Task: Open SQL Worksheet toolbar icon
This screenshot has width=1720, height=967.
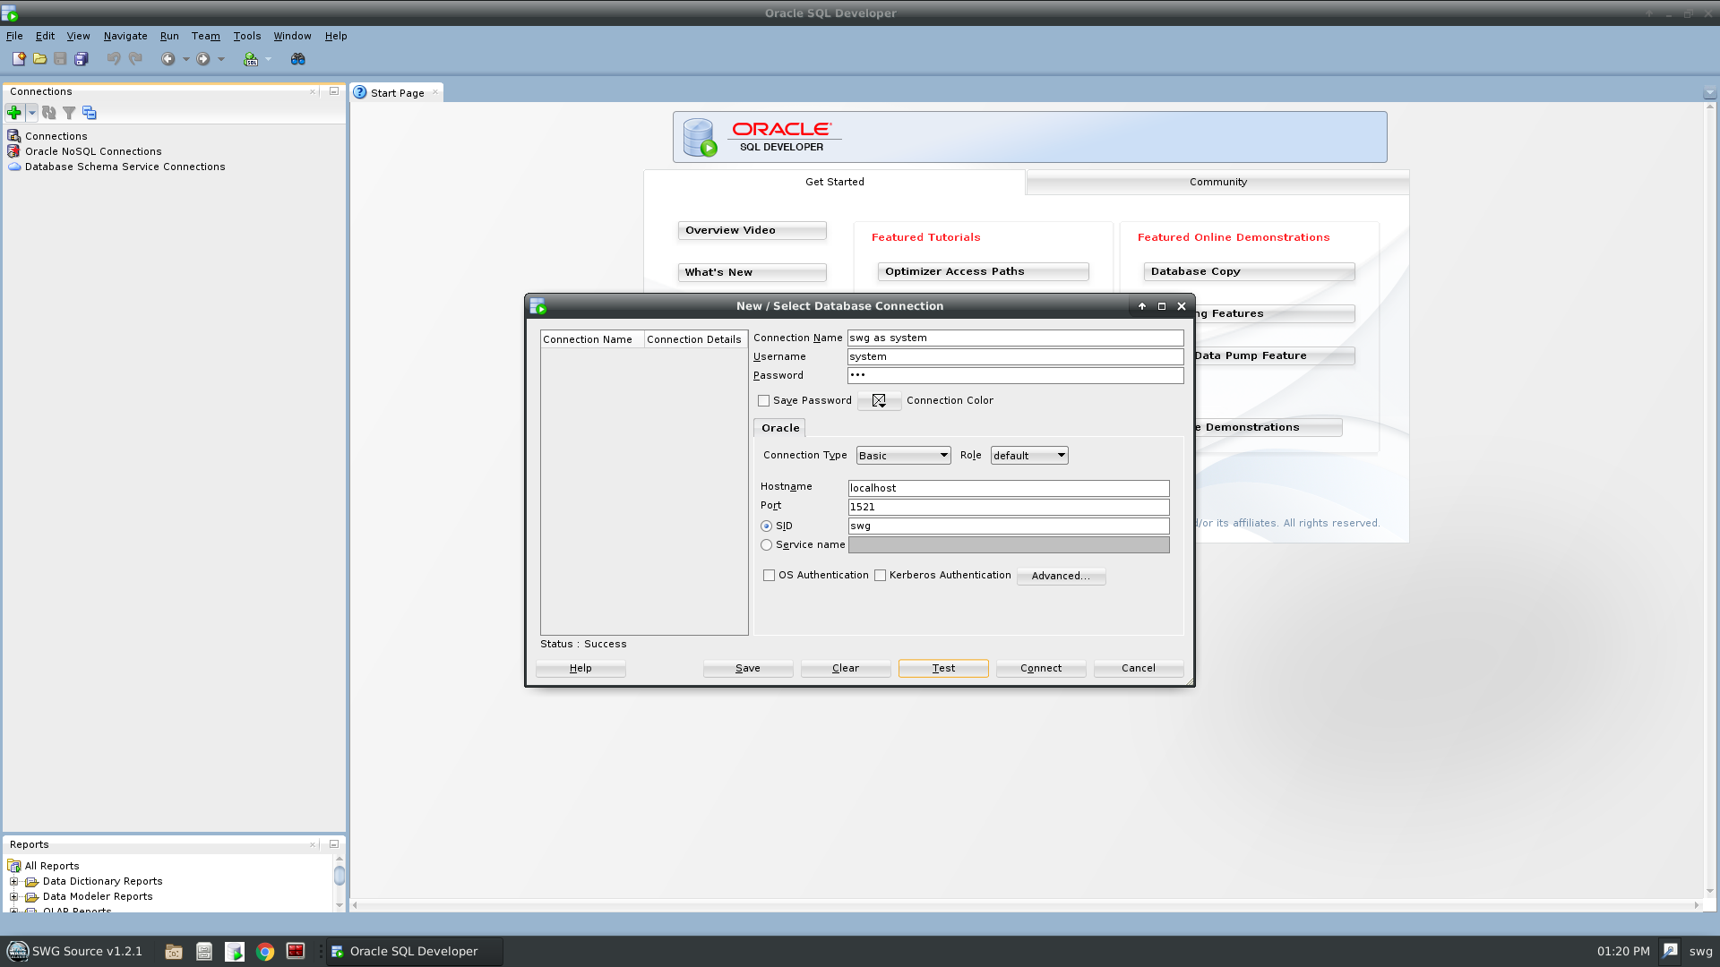Action: [251, 59]
